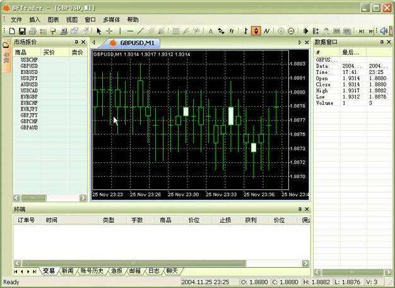Select the arrow cursor tool
The image size is (395, 288).
(x=98, y=32)
